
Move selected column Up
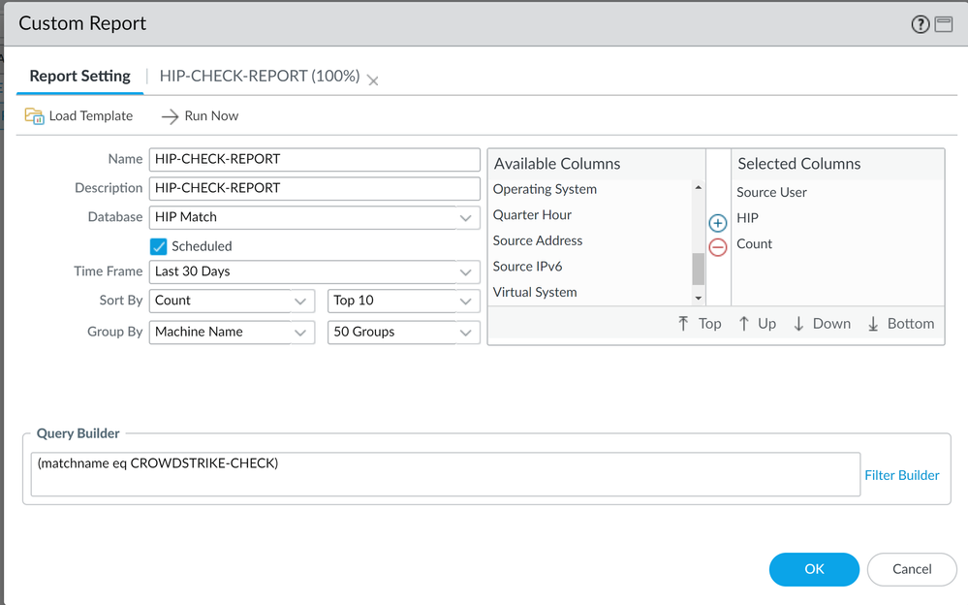pos(757,324)
